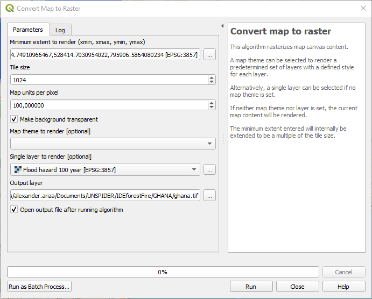Switch to the Log tab

pyautogui.click(x=60, y=30)
